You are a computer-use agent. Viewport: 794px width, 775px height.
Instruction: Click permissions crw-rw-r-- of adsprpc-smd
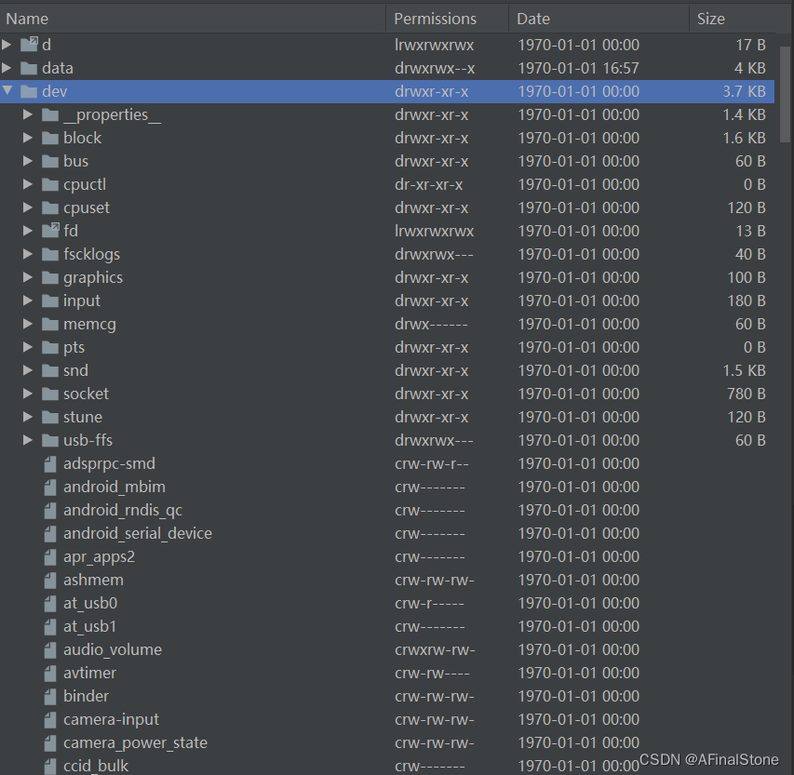(431, 463)
